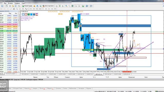The width and height of the screenshot is (164, 92).
Task: Open the Data Window crosshair icon
Action: (10, 6)
